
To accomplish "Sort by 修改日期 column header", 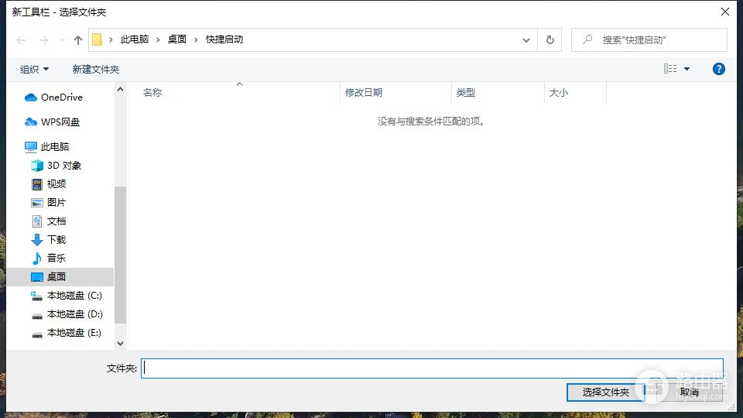I will pyautogui.click(x=364, y=93).
